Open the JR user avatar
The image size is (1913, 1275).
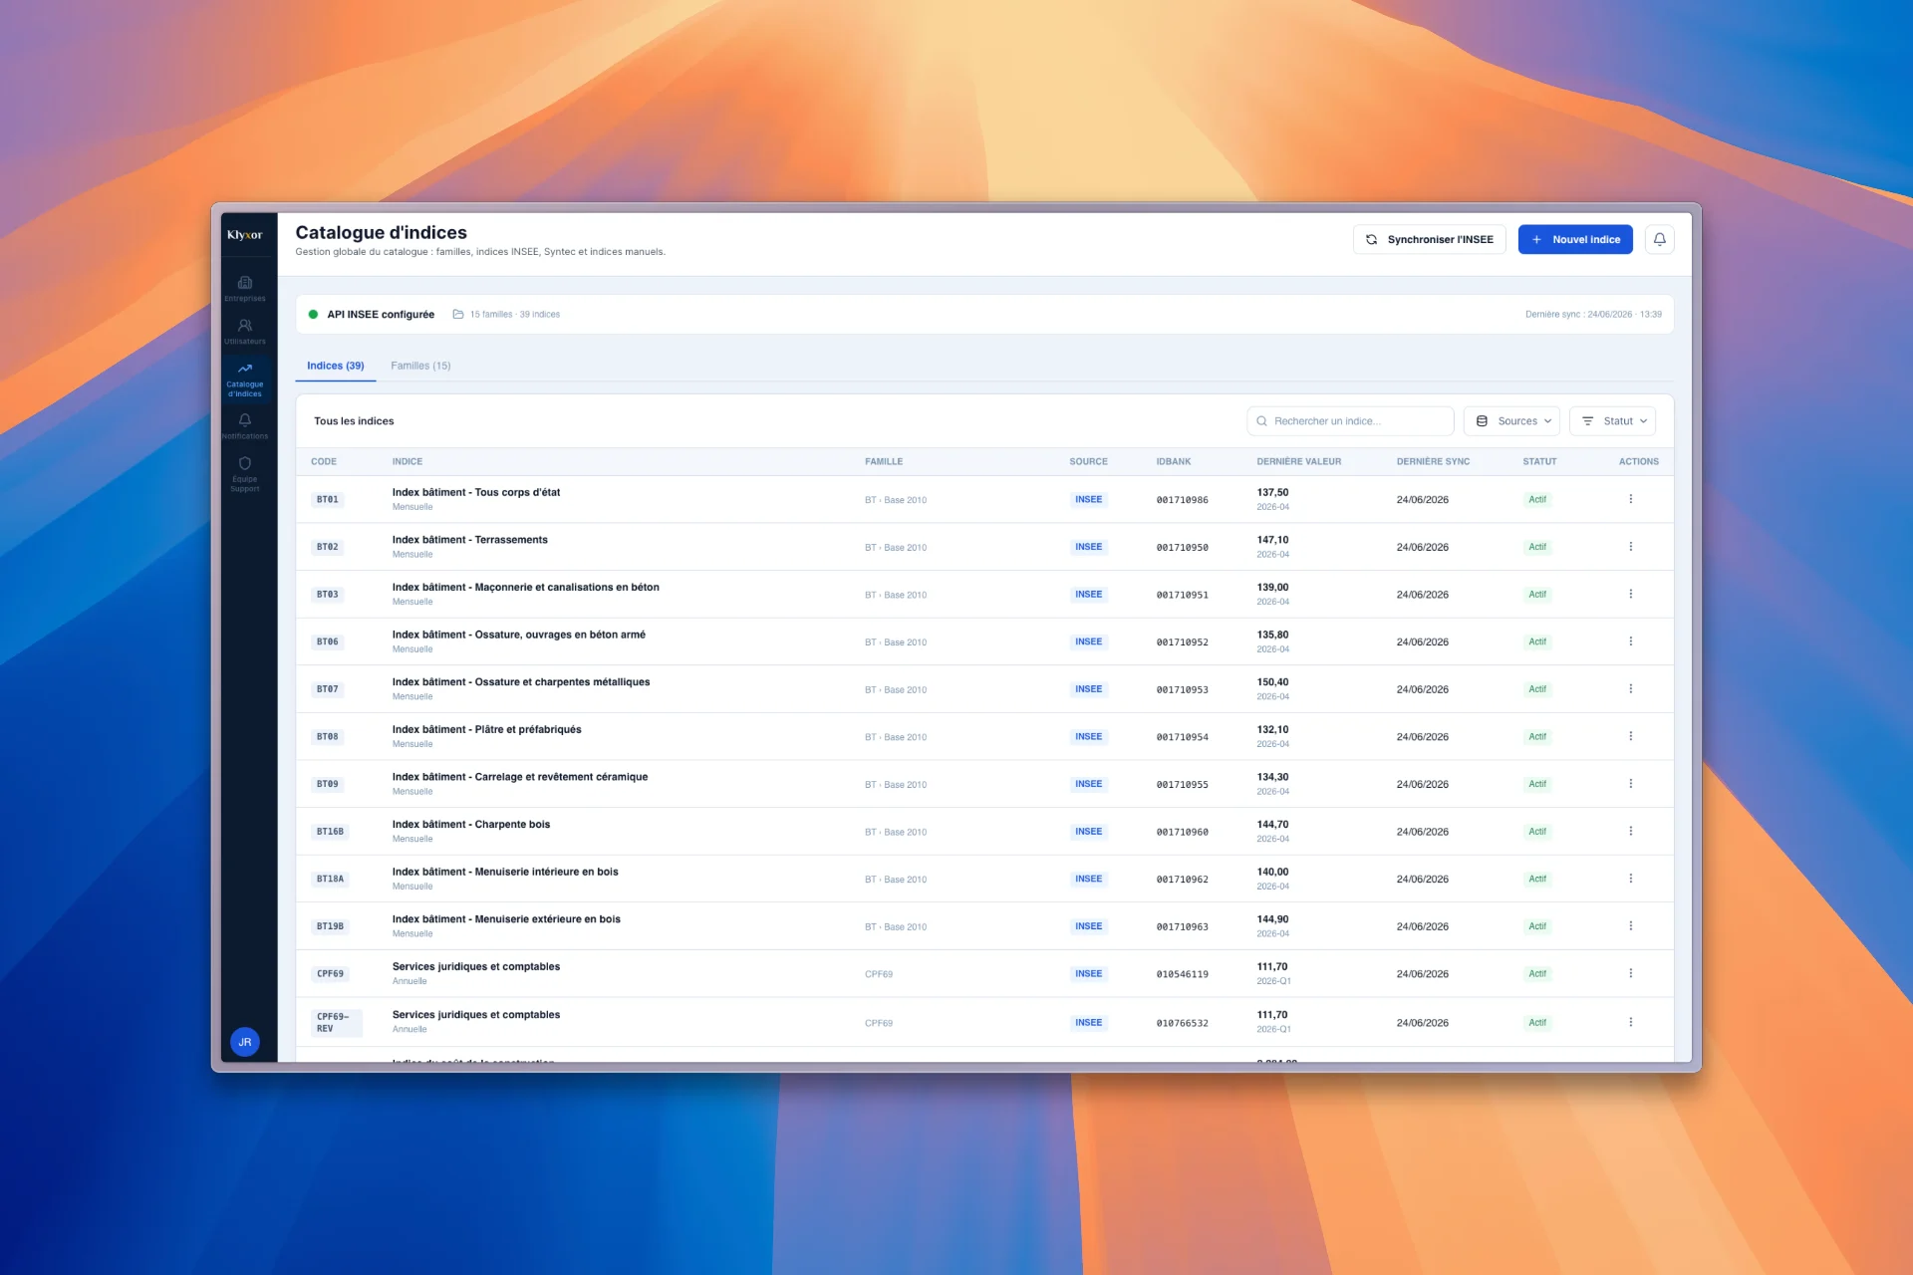245,1042
